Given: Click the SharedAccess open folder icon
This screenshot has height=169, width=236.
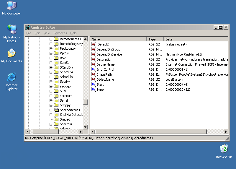Looking at the screenshot, I should click(x=56, y=110).
